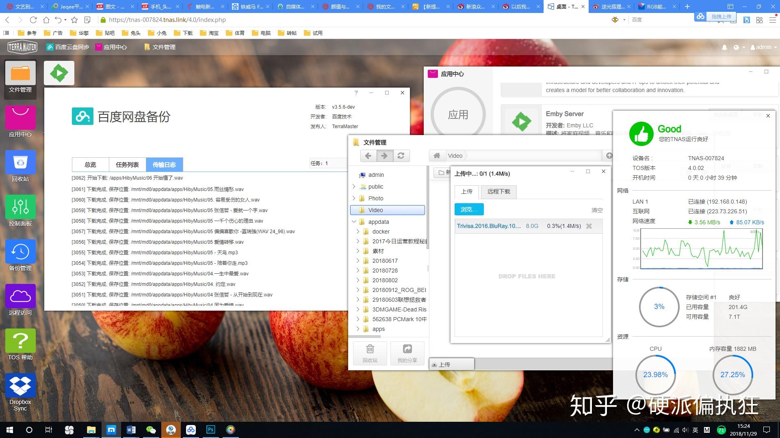Launch 远程访问 remote access cloud icon
This screenshot has height=438, width=780.
click(20, 296)
